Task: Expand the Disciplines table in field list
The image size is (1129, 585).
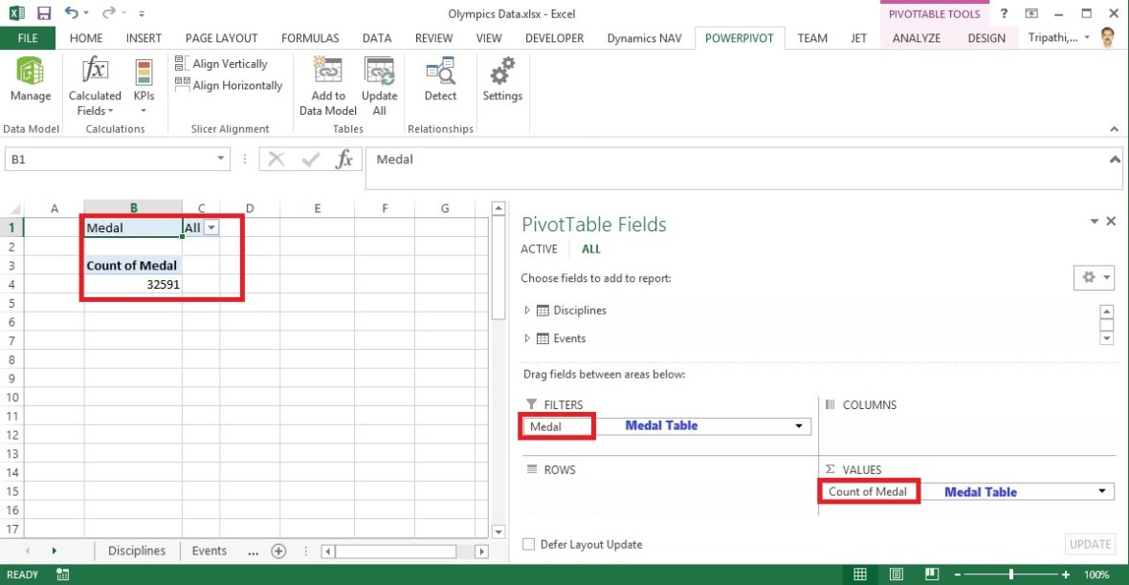Action: (x=527, y=311)
